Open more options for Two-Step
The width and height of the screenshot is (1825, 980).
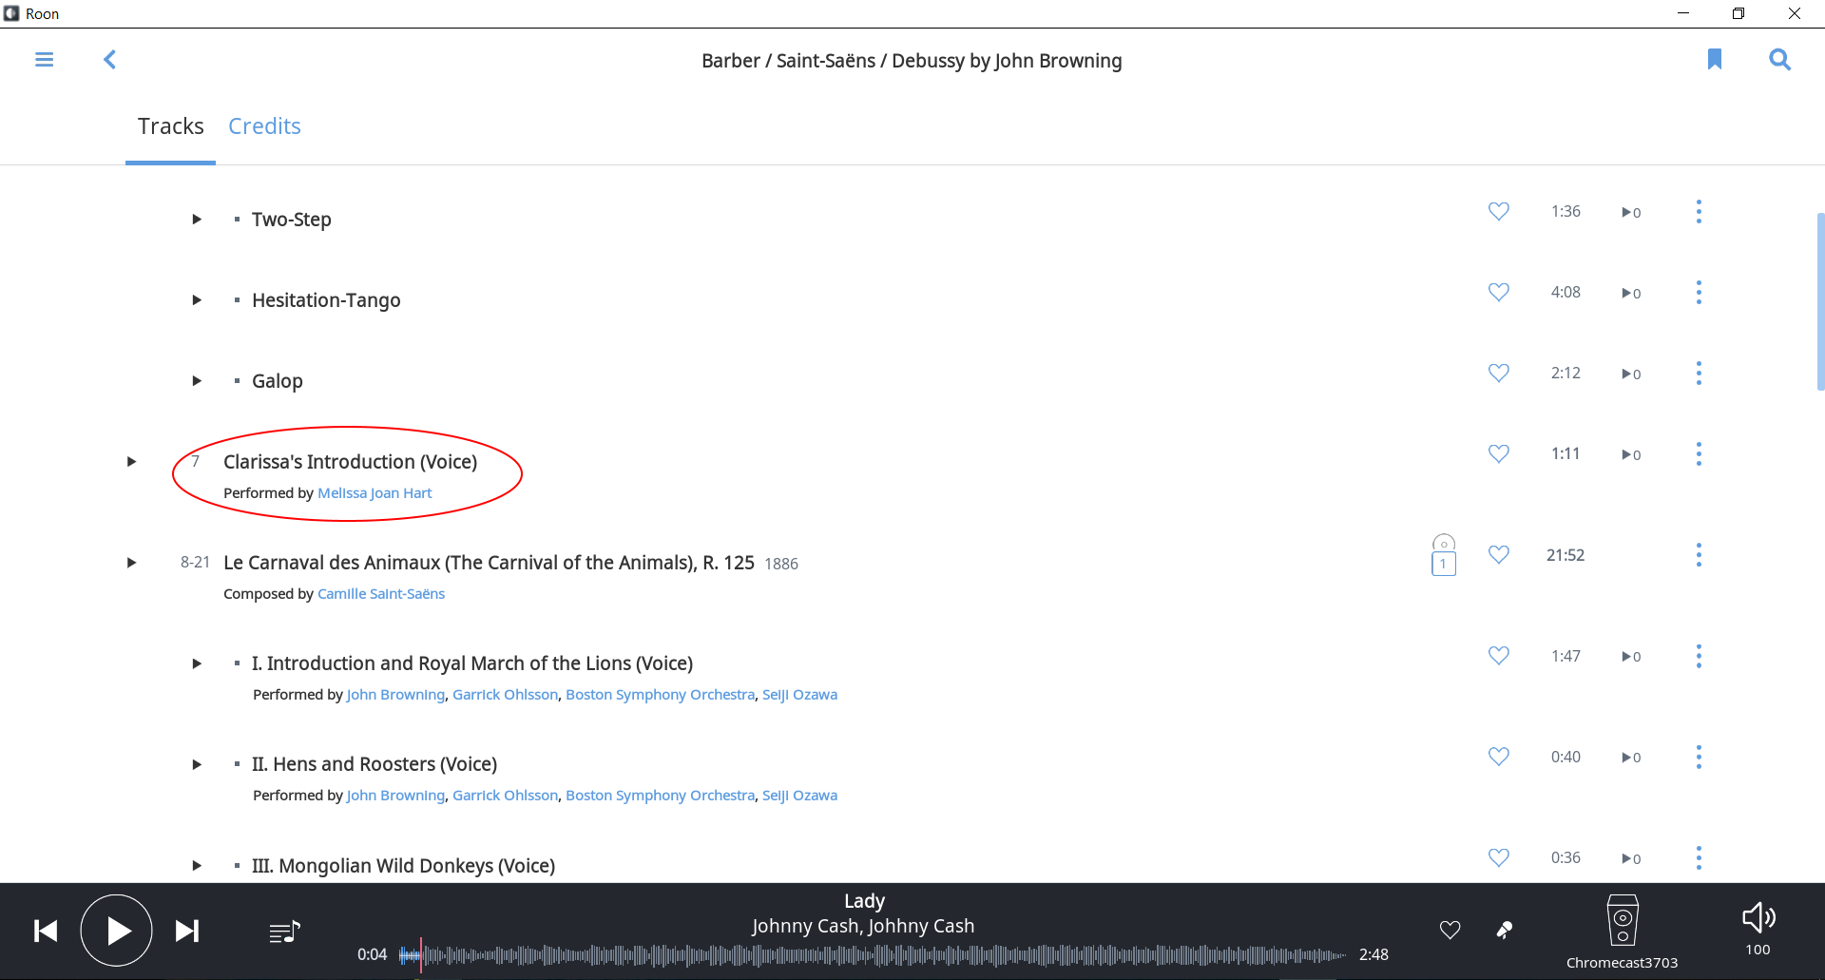click(x=1699, y=211)
